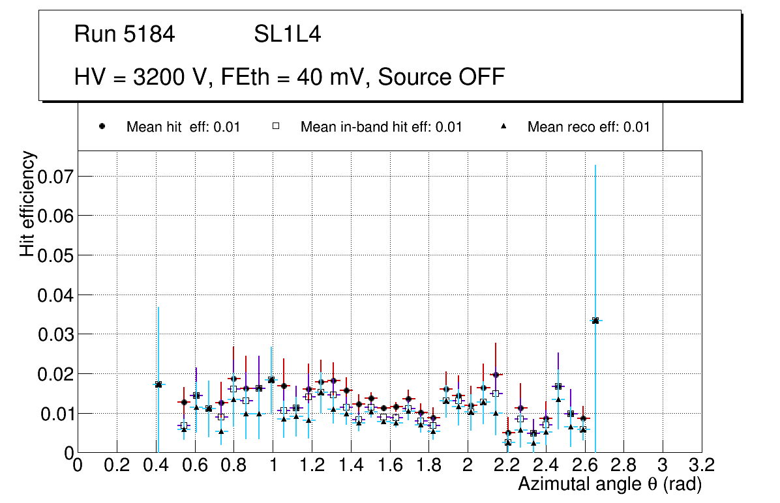
Task: Click the 1.6 x-axis tick label
Action: (389, 465)
